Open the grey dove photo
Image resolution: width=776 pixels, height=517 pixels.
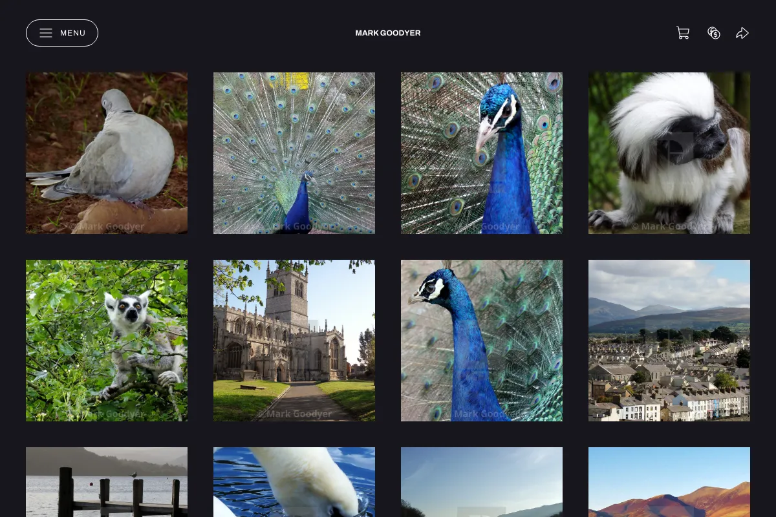point(107,153)
